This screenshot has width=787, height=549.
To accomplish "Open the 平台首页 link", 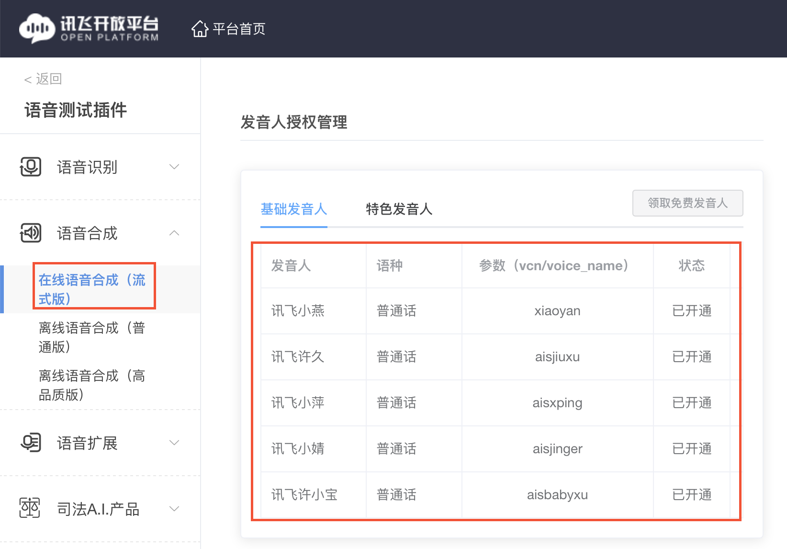I will [x=239, y=29].
